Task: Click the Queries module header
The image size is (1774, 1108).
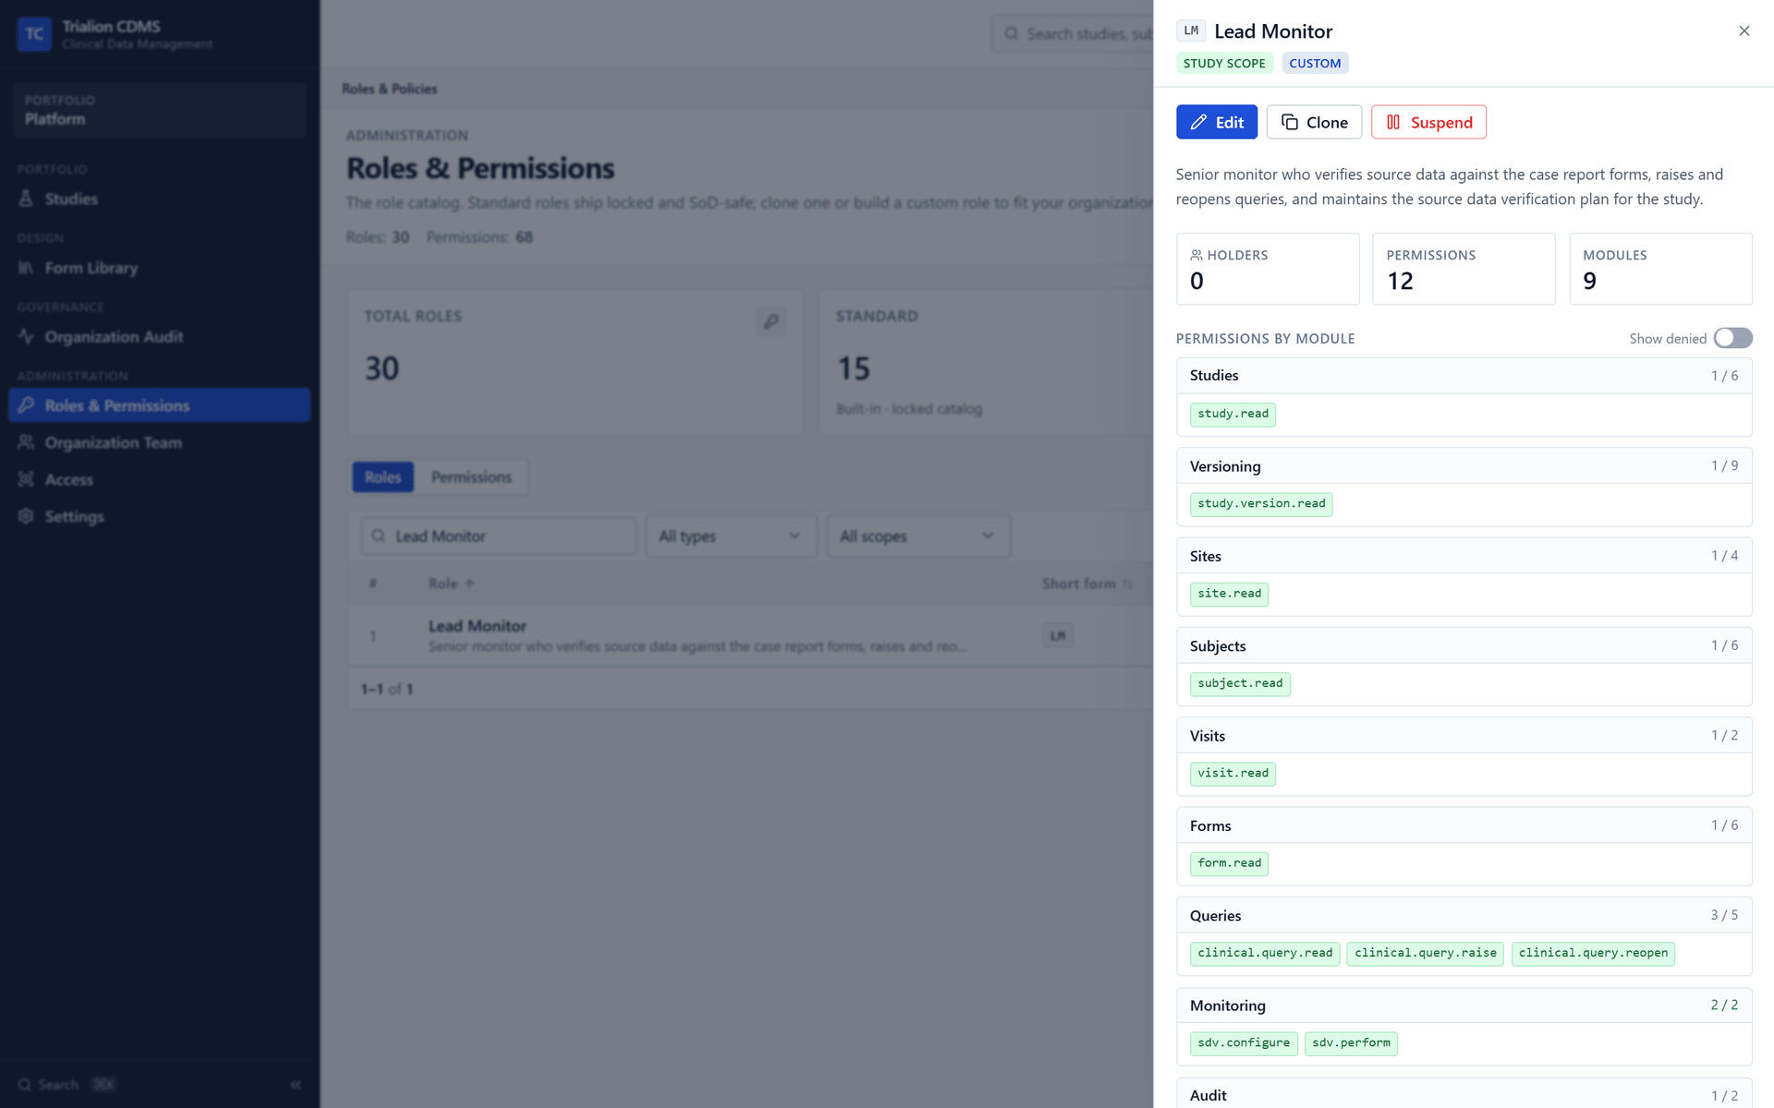Action: click(x=1464, y=915)
